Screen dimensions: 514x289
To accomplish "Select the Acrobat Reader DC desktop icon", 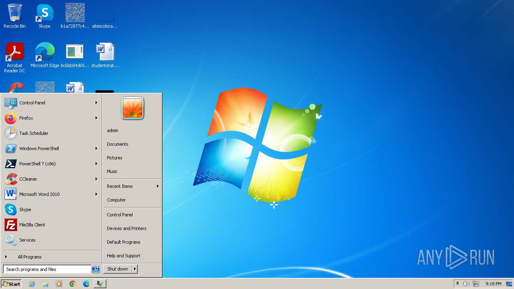I will tap(14, 58).
